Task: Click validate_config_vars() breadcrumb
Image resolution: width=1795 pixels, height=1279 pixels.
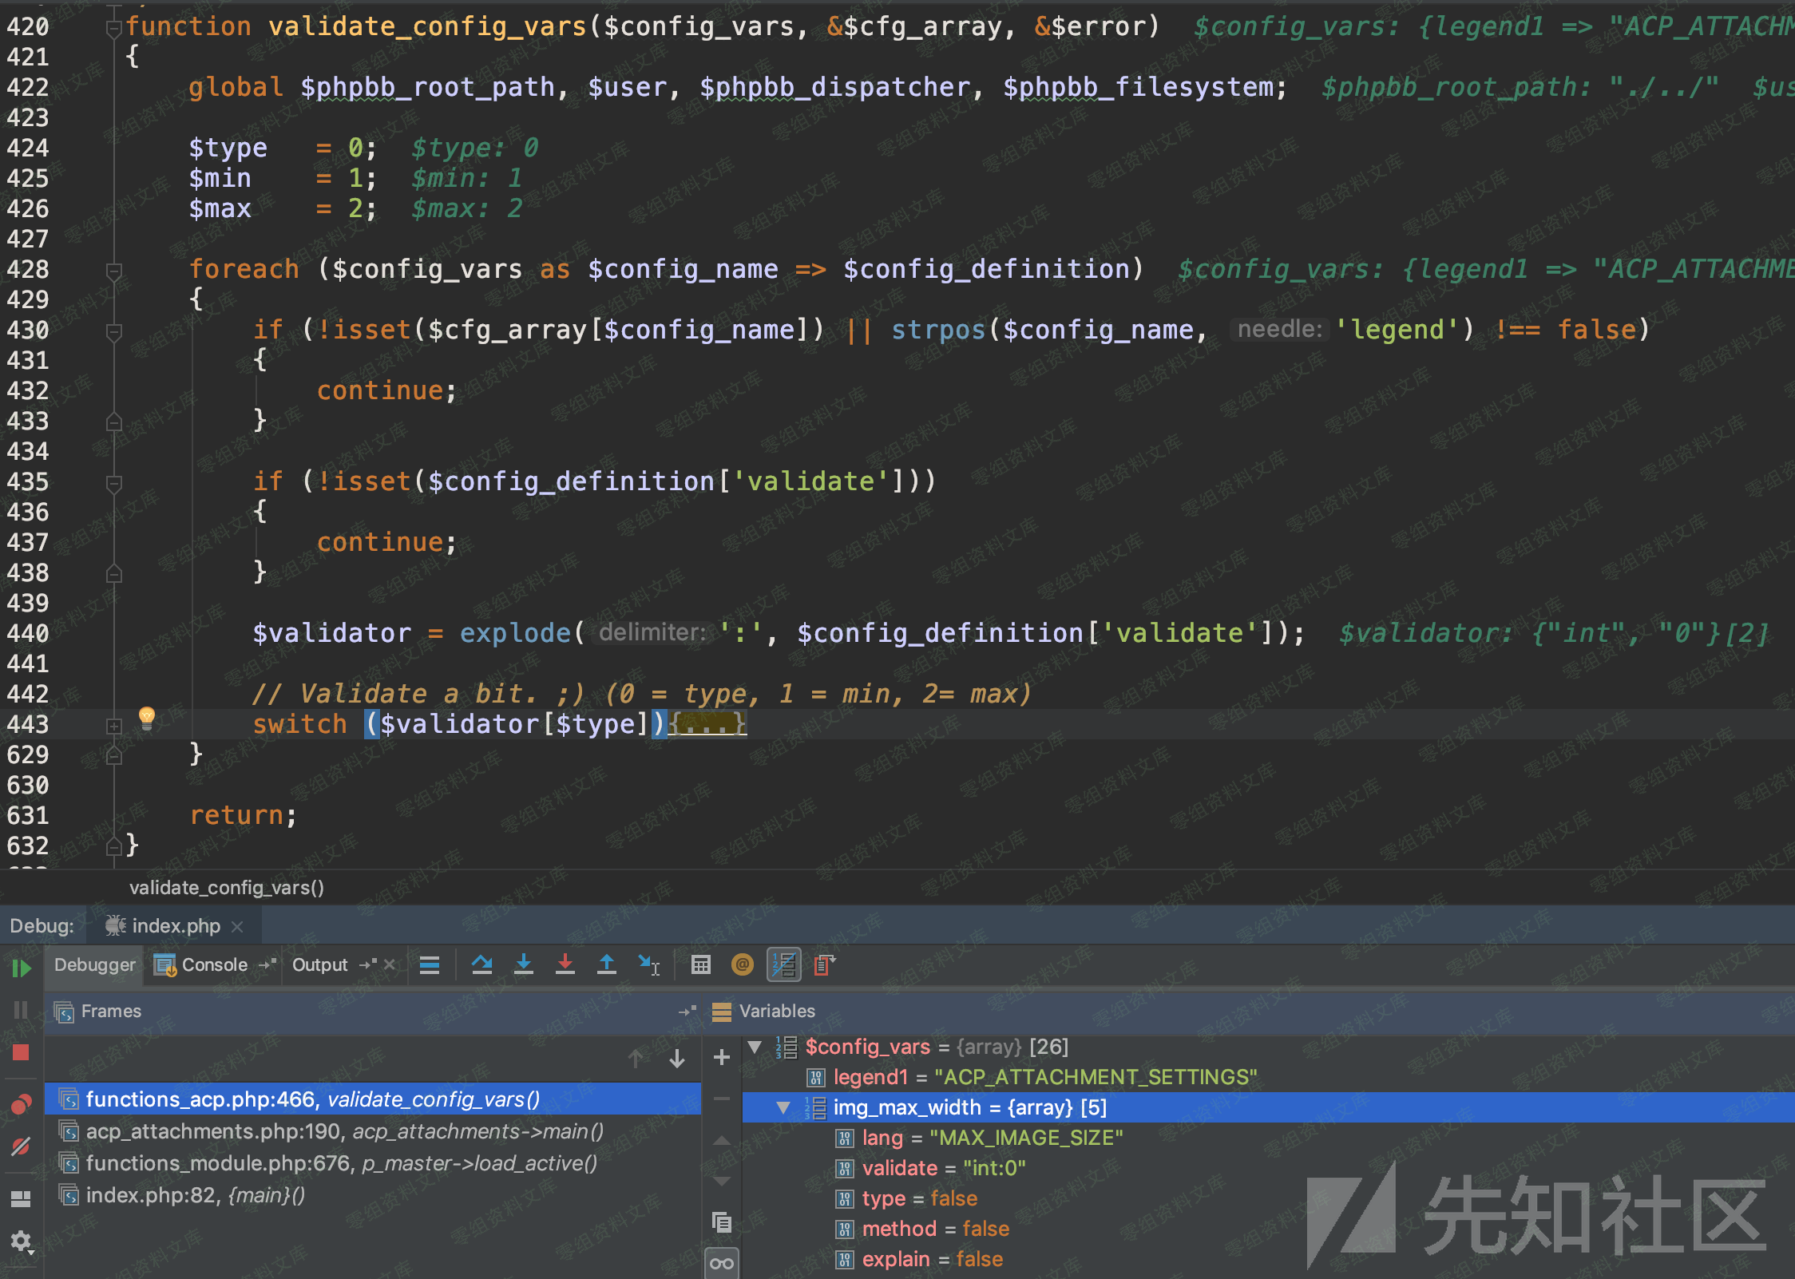Action: (227, 888)
